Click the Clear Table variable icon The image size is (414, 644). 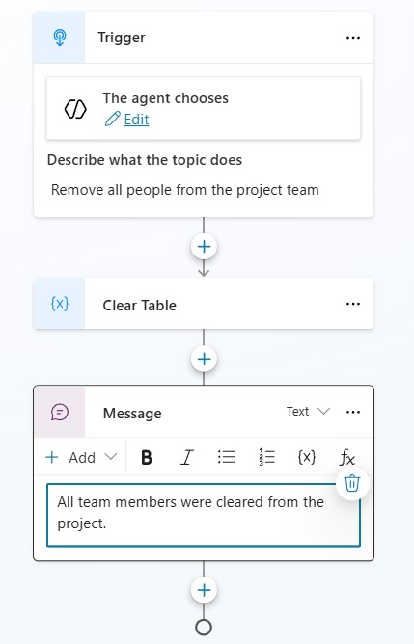tap(60, 304)
